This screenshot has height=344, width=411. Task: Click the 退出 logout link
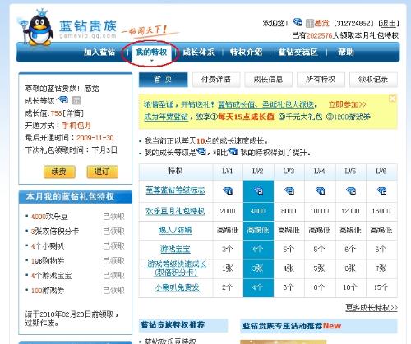(388, 23)
